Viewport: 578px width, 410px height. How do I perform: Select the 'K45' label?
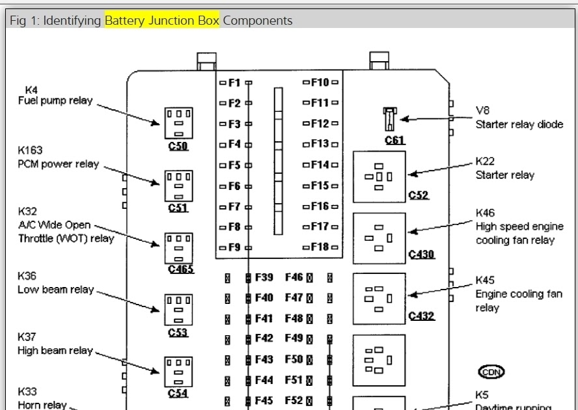pos(485,280)
